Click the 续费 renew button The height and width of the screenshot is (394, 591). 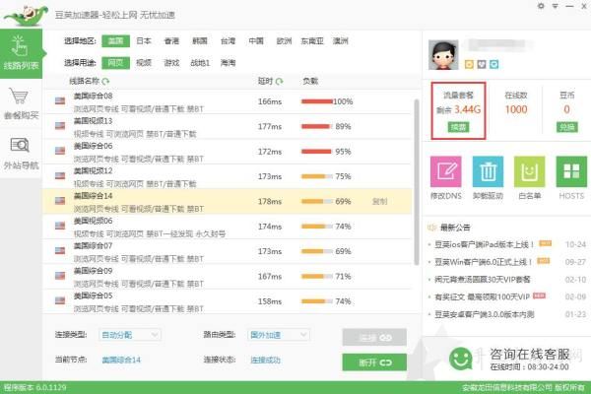click(458, 127)
